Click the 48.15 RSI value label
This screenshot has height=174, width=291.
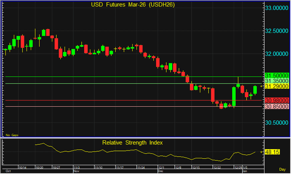(272, 152)
